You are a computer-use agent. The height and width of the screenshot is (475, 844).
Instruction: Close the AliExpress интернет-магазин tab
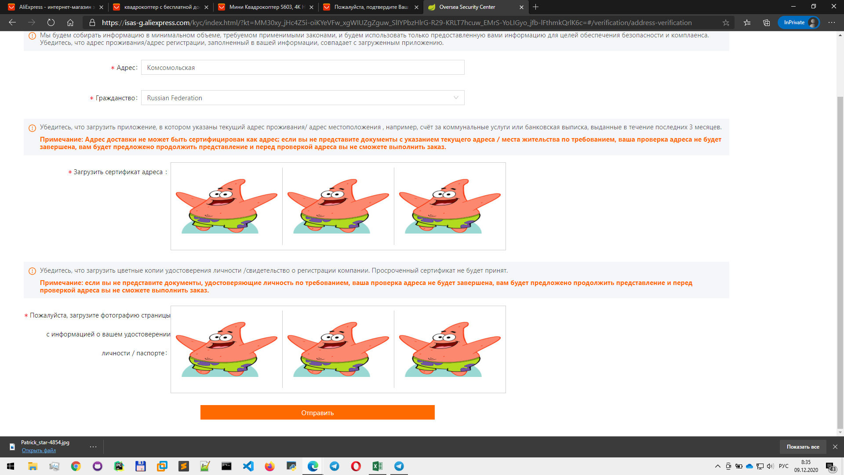click(102, 7)
